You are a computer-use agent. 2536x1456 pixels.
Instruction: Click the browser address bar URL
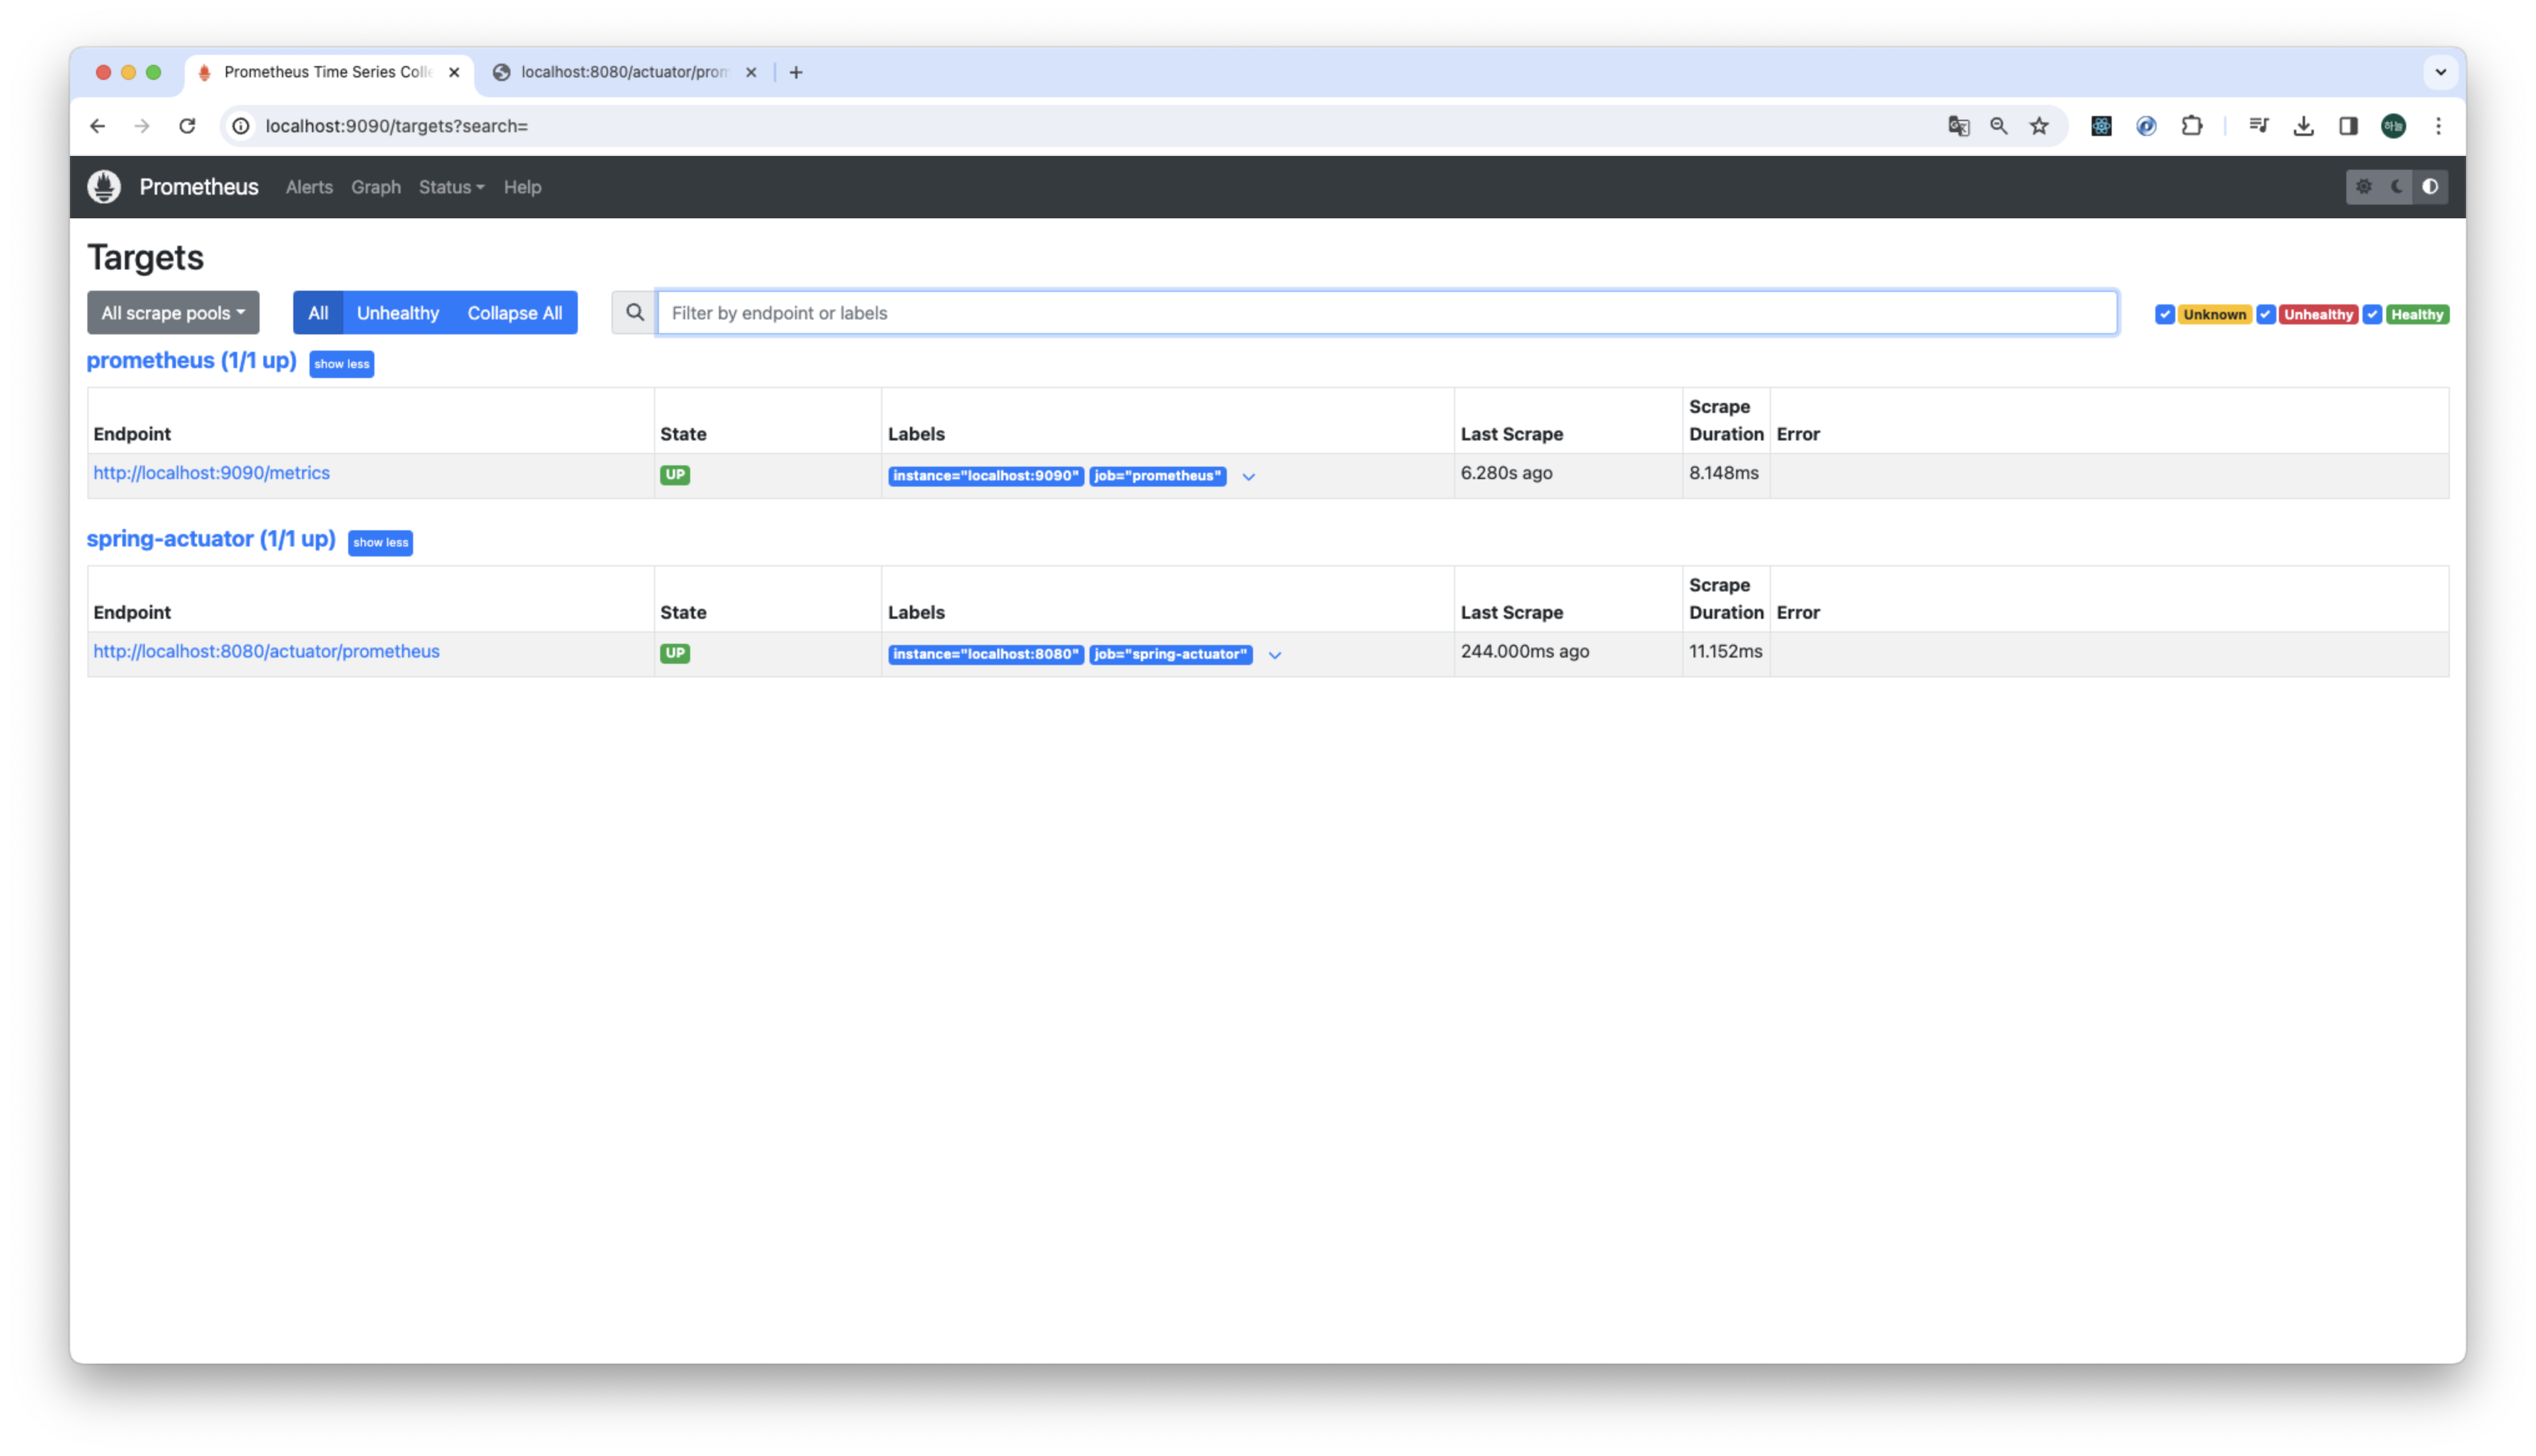coord(396,126)
